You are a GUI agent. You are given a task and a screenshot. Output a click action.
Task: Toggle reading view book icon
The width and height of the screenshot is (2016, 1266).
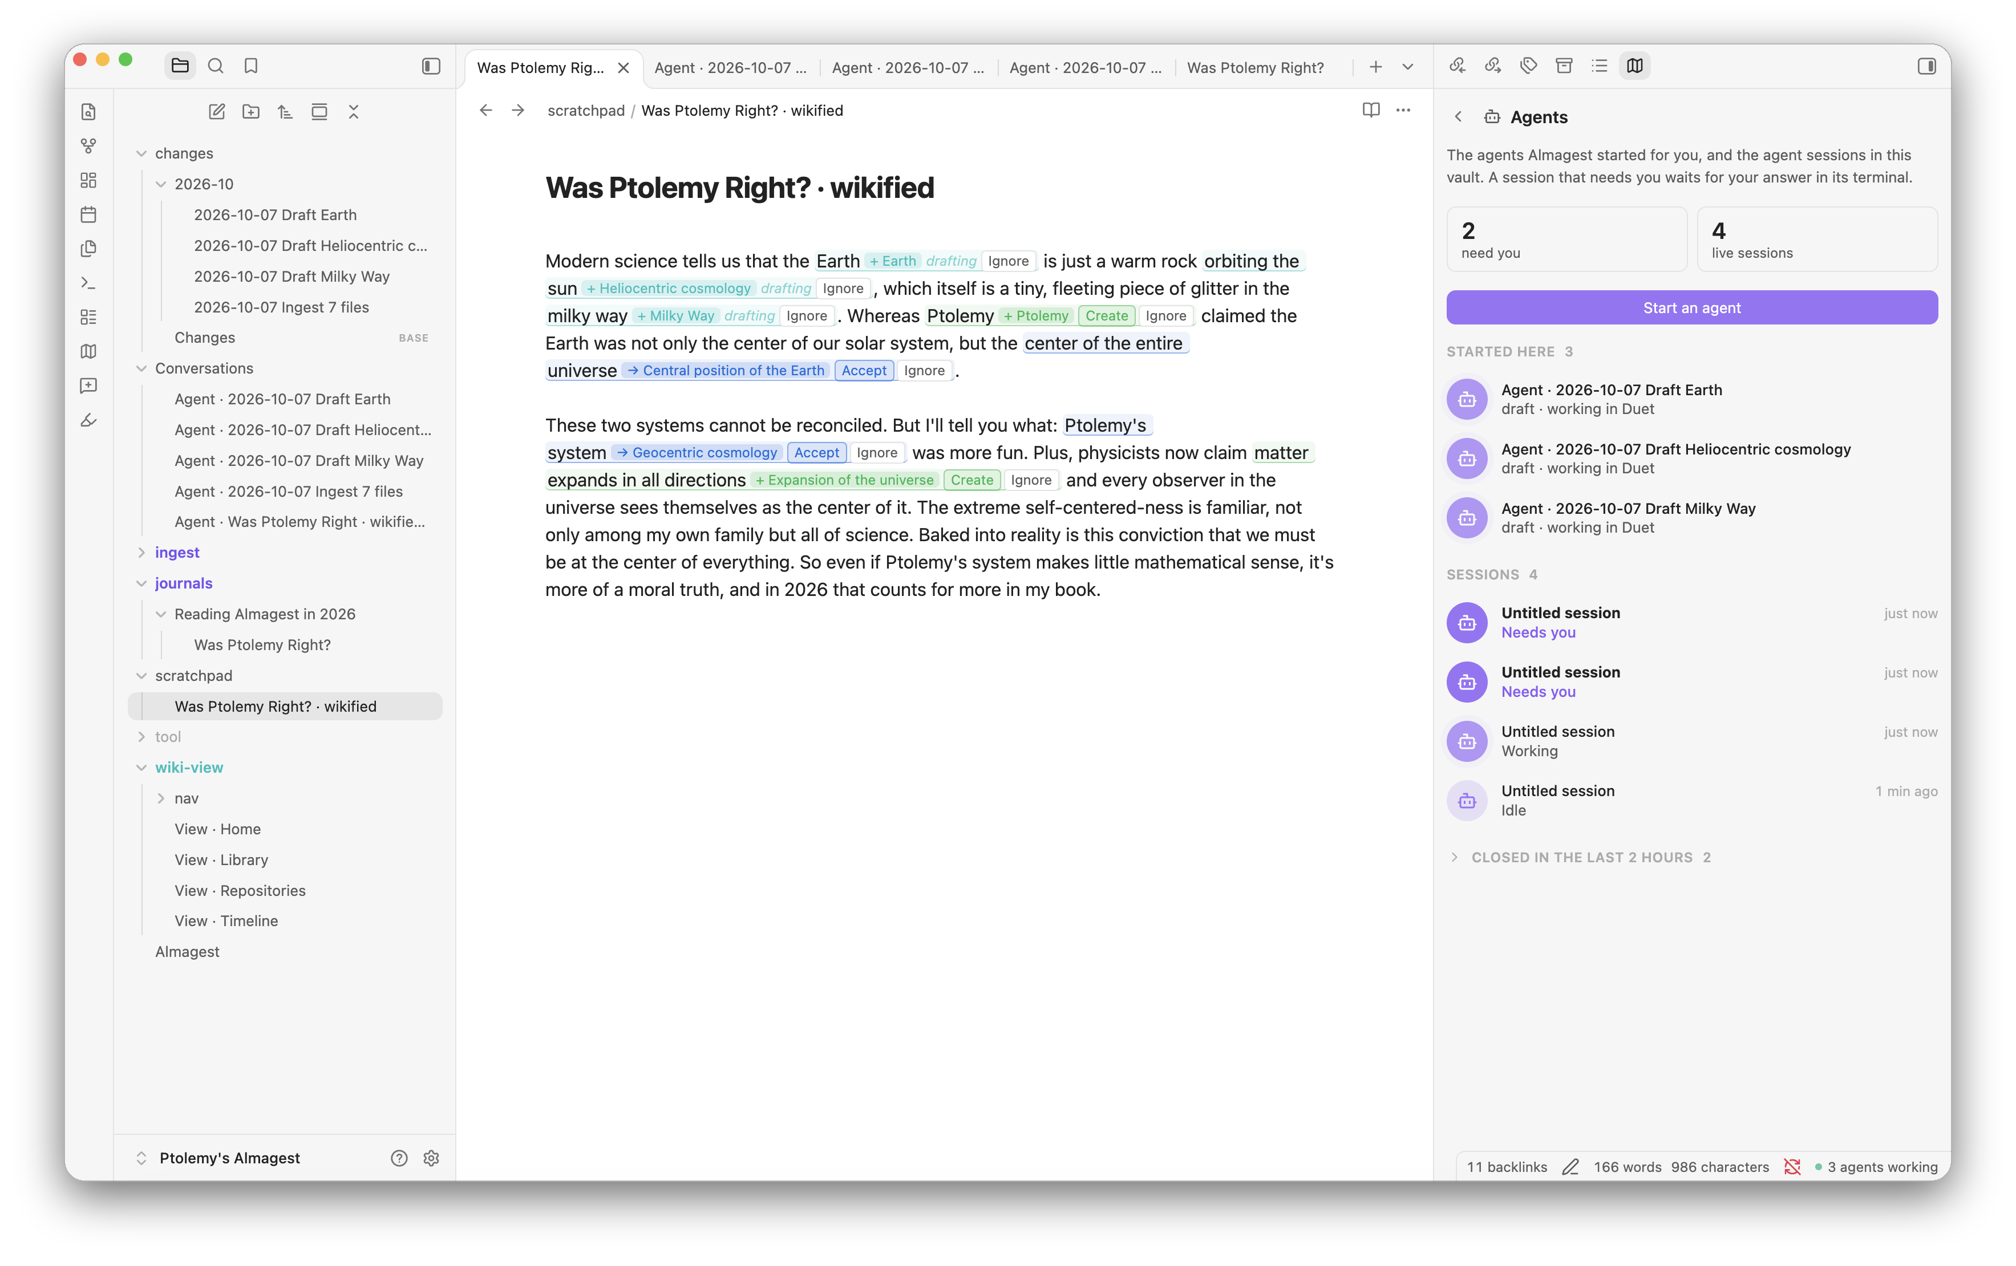coord(1370,109)
